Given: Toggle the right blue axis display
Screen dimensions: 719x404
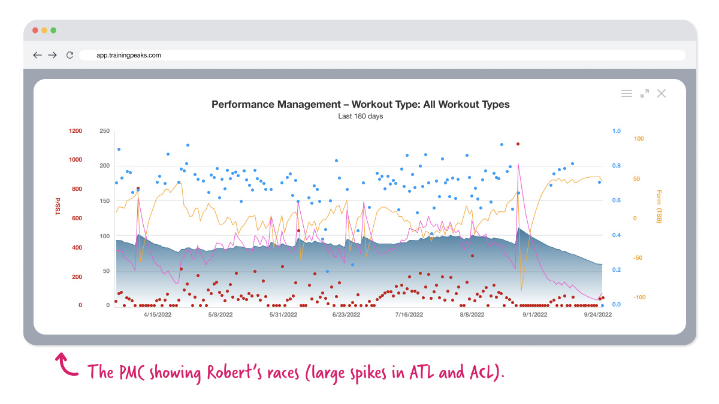Looking at the screenshot, I should [617, 217].
